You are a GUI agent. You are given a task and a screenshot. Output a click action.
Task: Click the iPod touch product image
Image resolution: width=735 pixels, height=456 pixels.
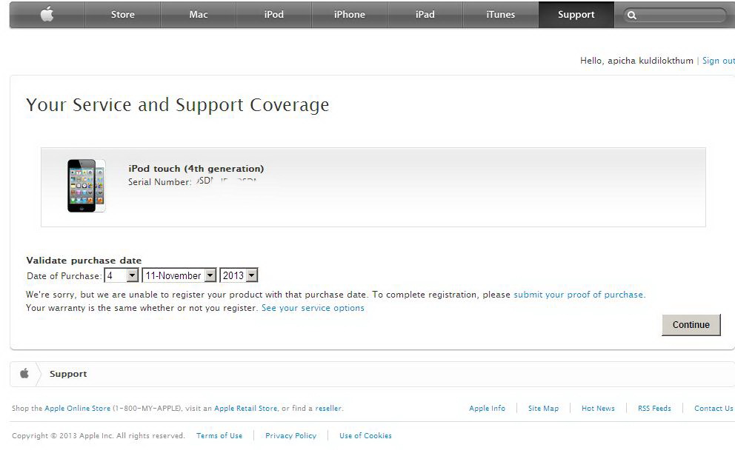(86, 186)
